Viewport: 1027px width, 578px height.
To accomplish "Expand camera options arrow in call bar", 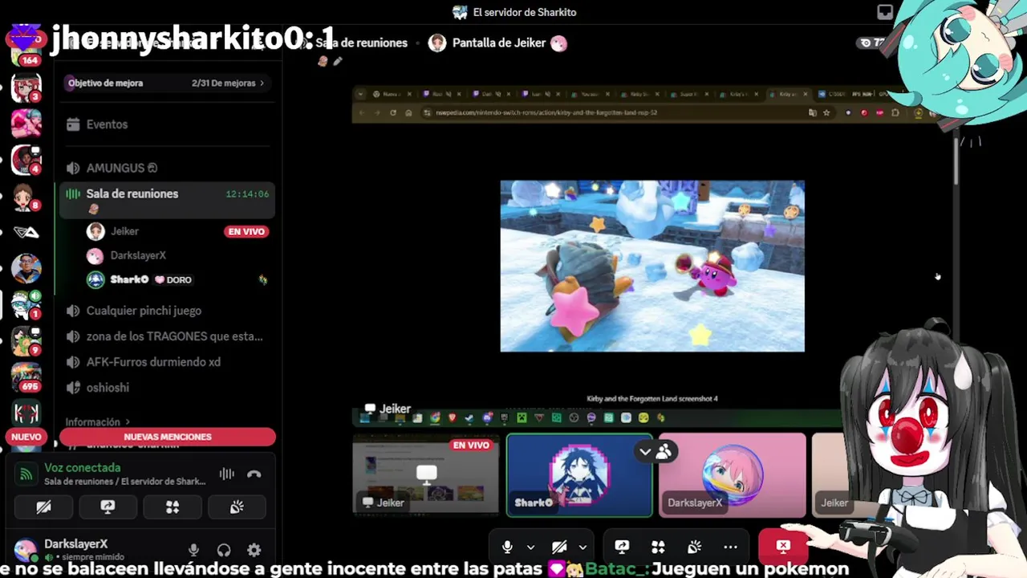I will click(x=583, y=547).
